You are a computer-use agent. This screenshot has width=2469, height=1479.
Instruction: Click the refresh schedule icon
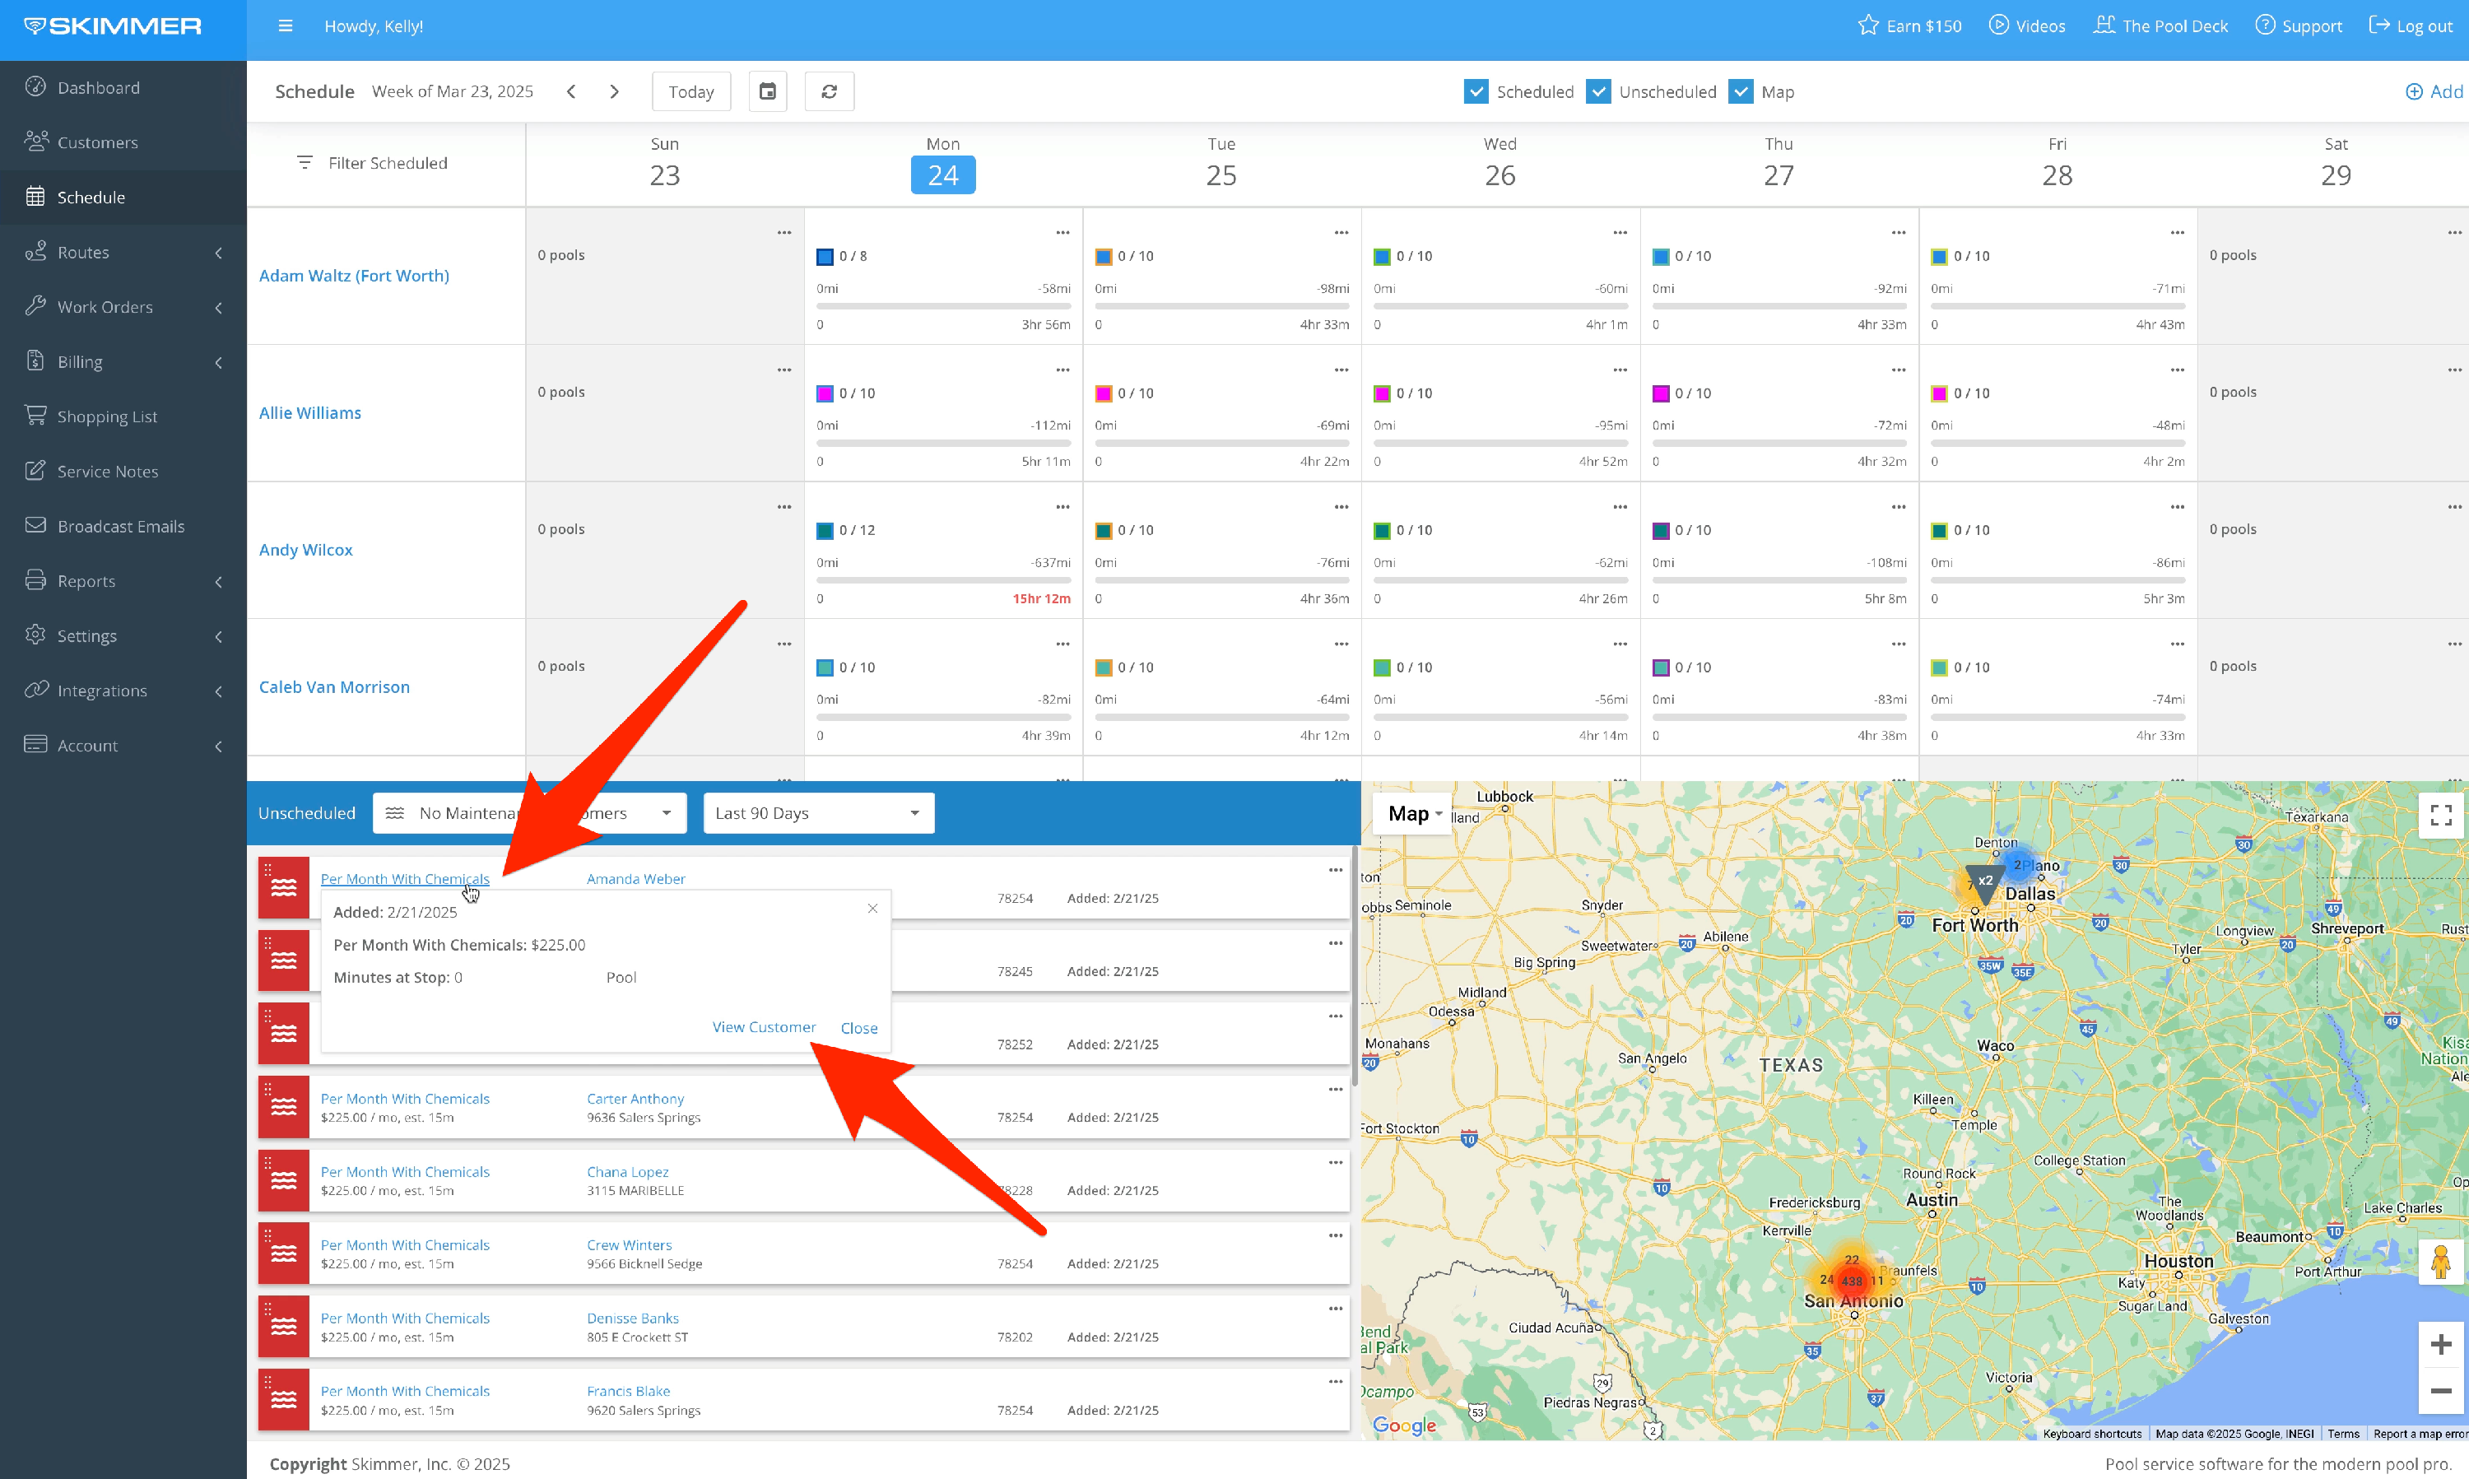[828, 91]
